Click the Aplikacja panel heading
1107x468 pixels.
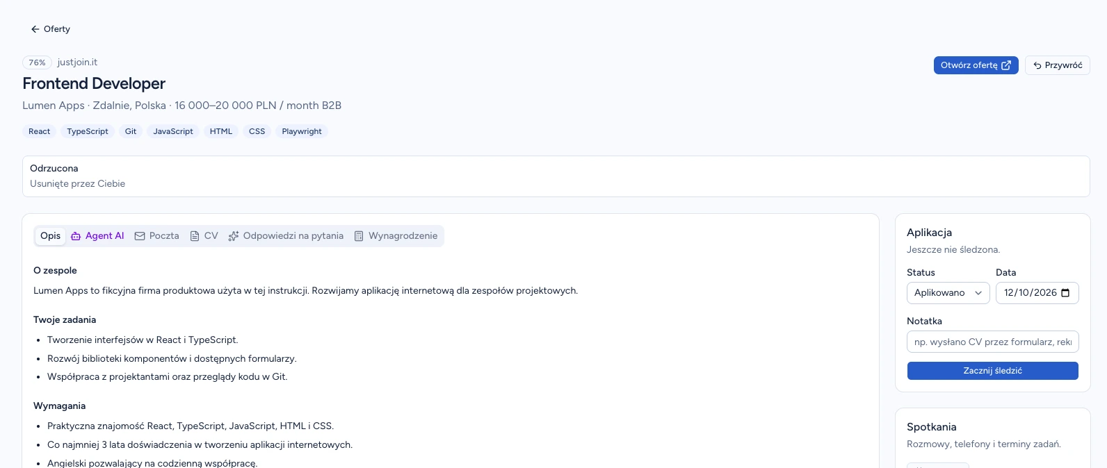tap(929, 233)
